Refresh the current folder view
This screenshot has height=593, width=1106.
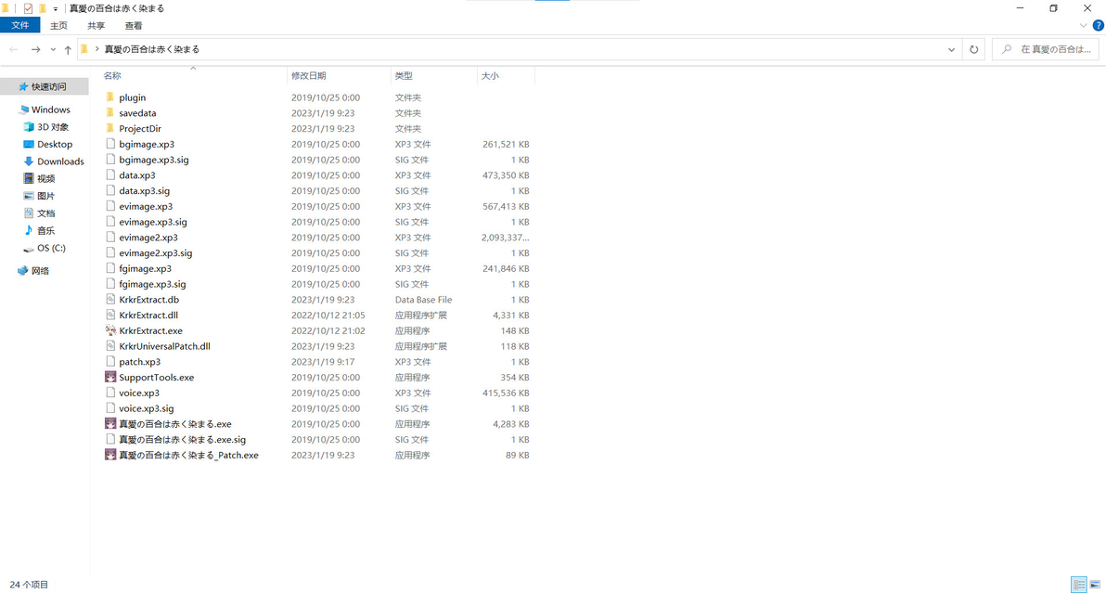973,49
